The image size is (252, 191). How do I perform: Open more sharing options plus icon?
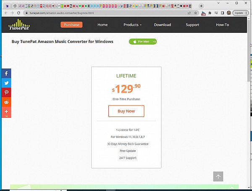point(6,112)
